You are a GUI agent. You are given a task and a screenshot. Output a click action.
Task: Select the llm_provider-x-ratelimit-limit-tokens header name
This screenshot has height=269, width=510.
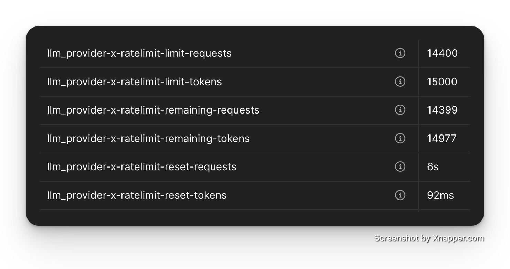[135, 82]
